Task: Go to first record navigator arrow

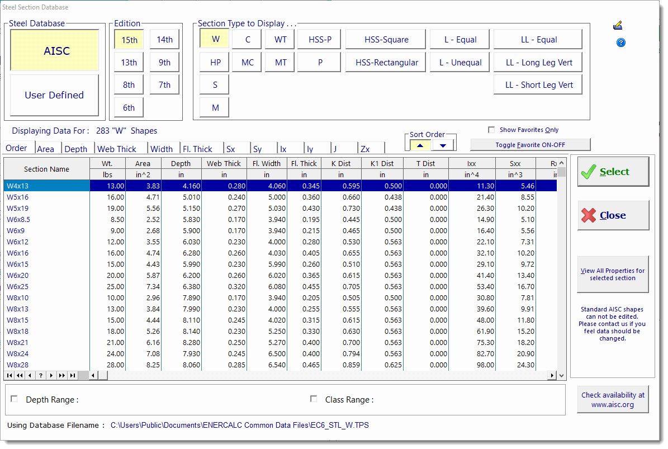Action: [10, 375]
